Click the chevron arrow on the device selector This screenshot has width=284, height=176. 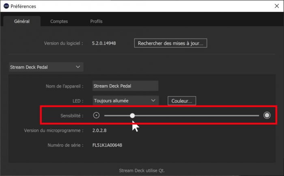(x=78, y=67)
